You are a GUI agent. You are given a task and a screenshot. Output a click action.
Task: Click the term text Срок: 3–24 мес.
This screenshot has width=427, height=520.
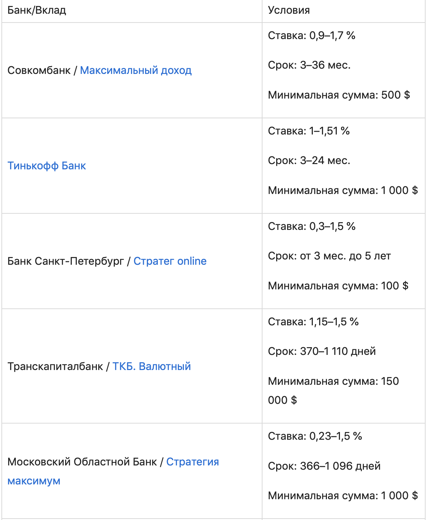[309, 161]
